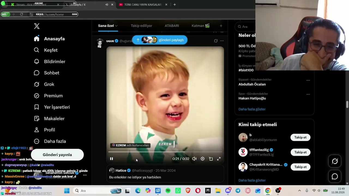The width and height of the screenshot is (349, 196).
Task: Pause the video
Action: tap(112, 159)
